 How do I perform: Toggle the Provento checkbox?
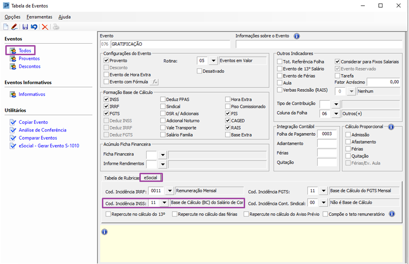(x=106, y=60)
